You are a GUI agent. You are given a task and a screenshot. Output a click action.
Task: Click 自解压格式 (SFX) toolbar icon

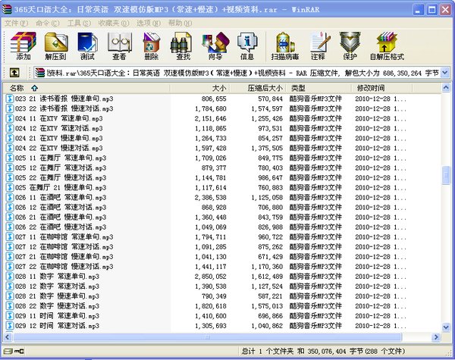387,45
